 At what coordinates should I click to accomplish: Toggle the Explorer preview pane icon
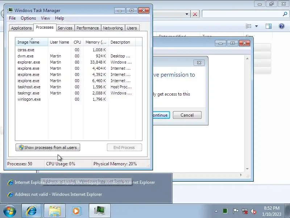(269, 26)
